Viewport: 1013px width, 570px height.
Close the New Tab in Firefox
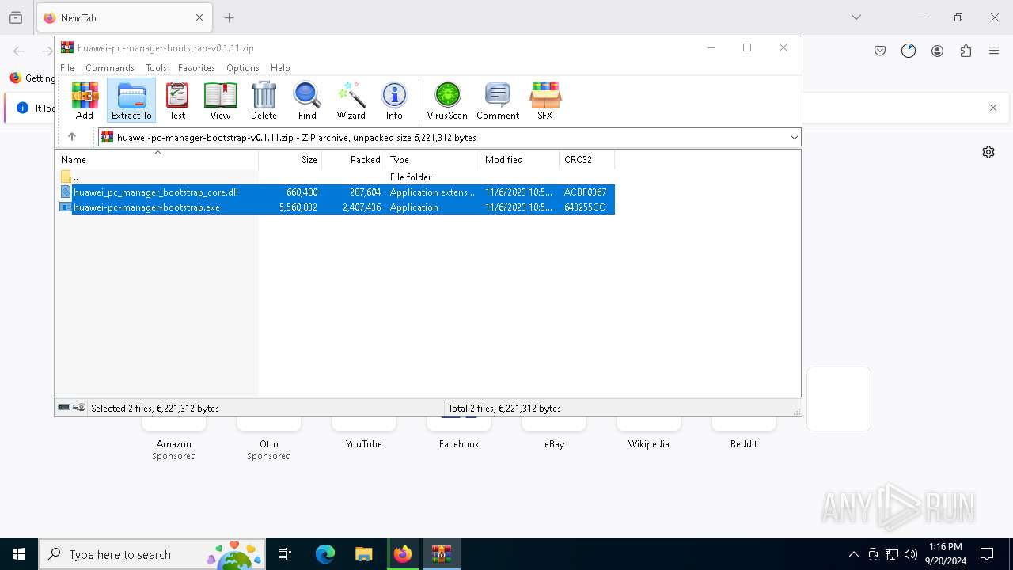click(x=199, y=17)
